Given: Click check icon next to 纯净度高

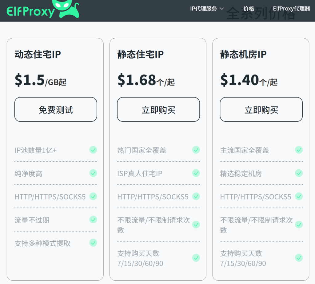Looking at the screenshot, I should (93, 173).
